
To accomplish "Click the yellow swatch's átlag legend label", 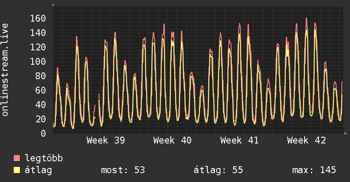I will pos(38,170).
